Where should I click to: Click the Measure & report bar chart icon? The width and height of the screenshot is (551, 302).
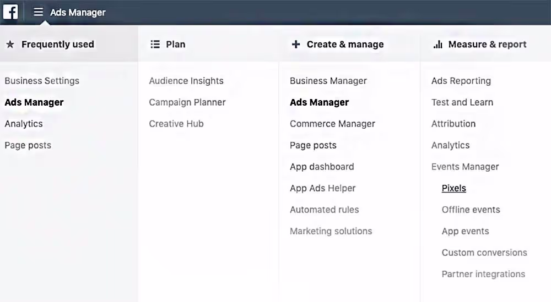[438, 44]
